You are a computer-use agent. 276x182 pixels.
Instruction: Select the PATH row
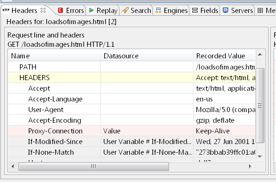click(x=132, y=67)
